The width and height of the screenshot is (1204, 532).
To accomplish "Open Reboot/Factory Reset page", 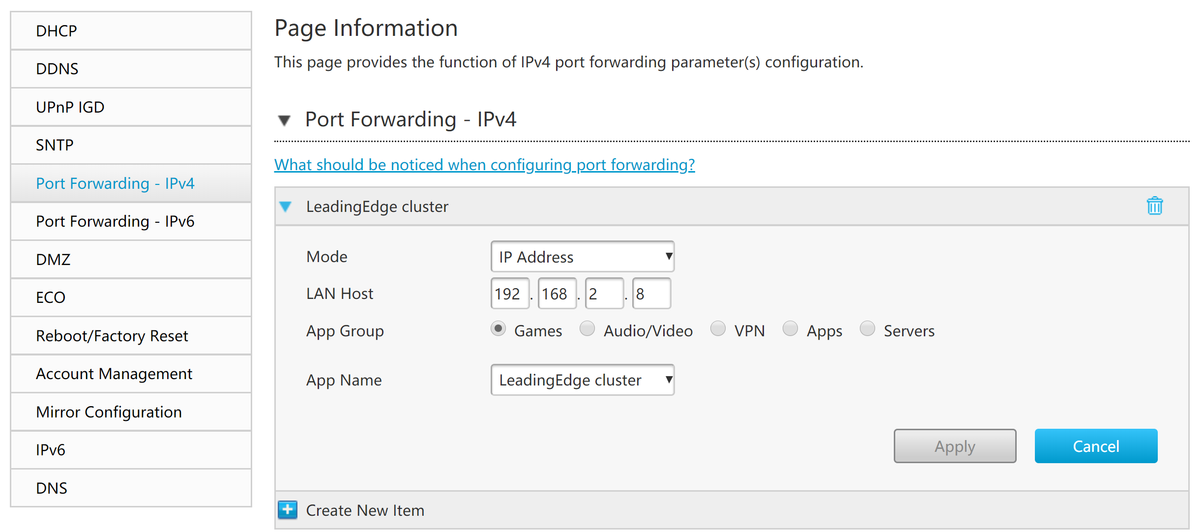I will pyautogui.click(x=131, y=336).
